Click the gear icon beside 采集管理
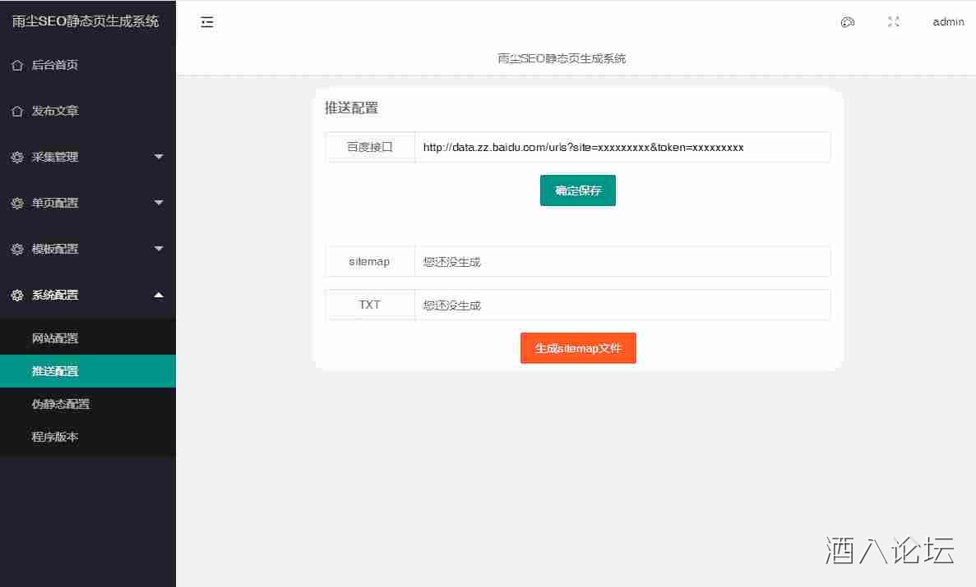The height and width of the screenshot is (587, 976). (17, 157)
